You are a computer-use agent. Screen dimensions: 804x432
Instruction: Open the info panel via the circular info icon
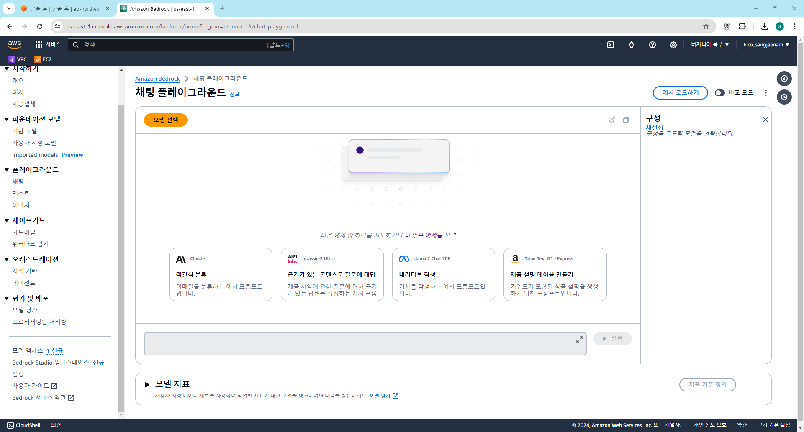pyautogui.click(x=784, y=79)
